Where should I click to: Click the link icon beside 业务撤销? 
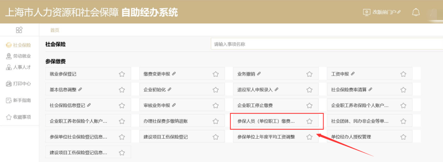pyautogui.click(x=259, y=74)
